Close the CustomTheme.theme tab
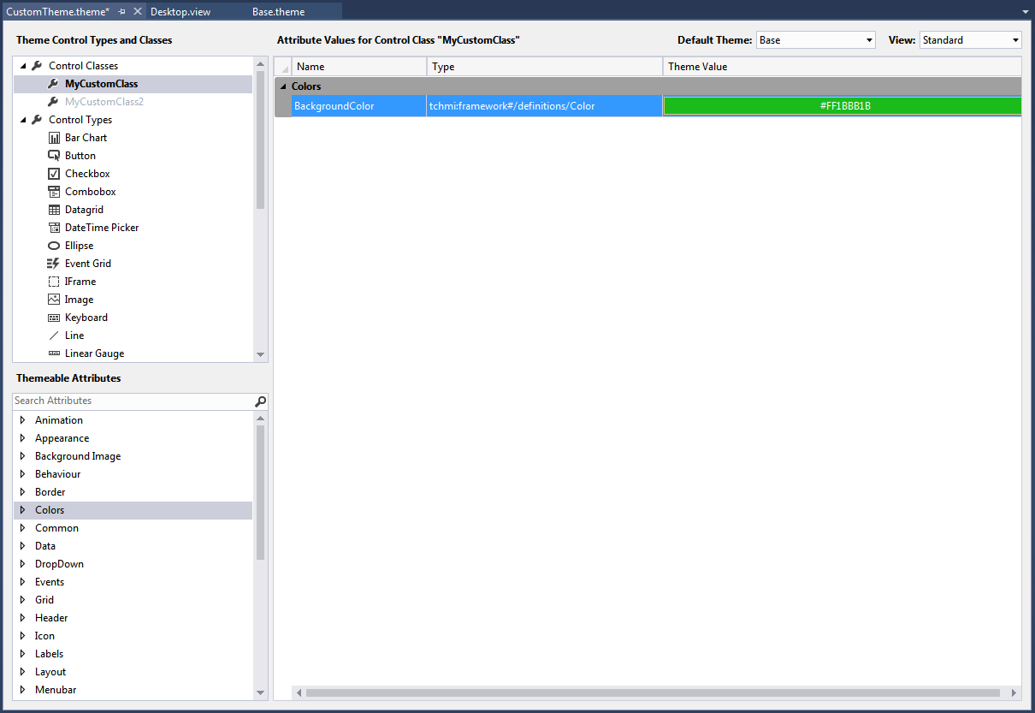 (138, 12)
